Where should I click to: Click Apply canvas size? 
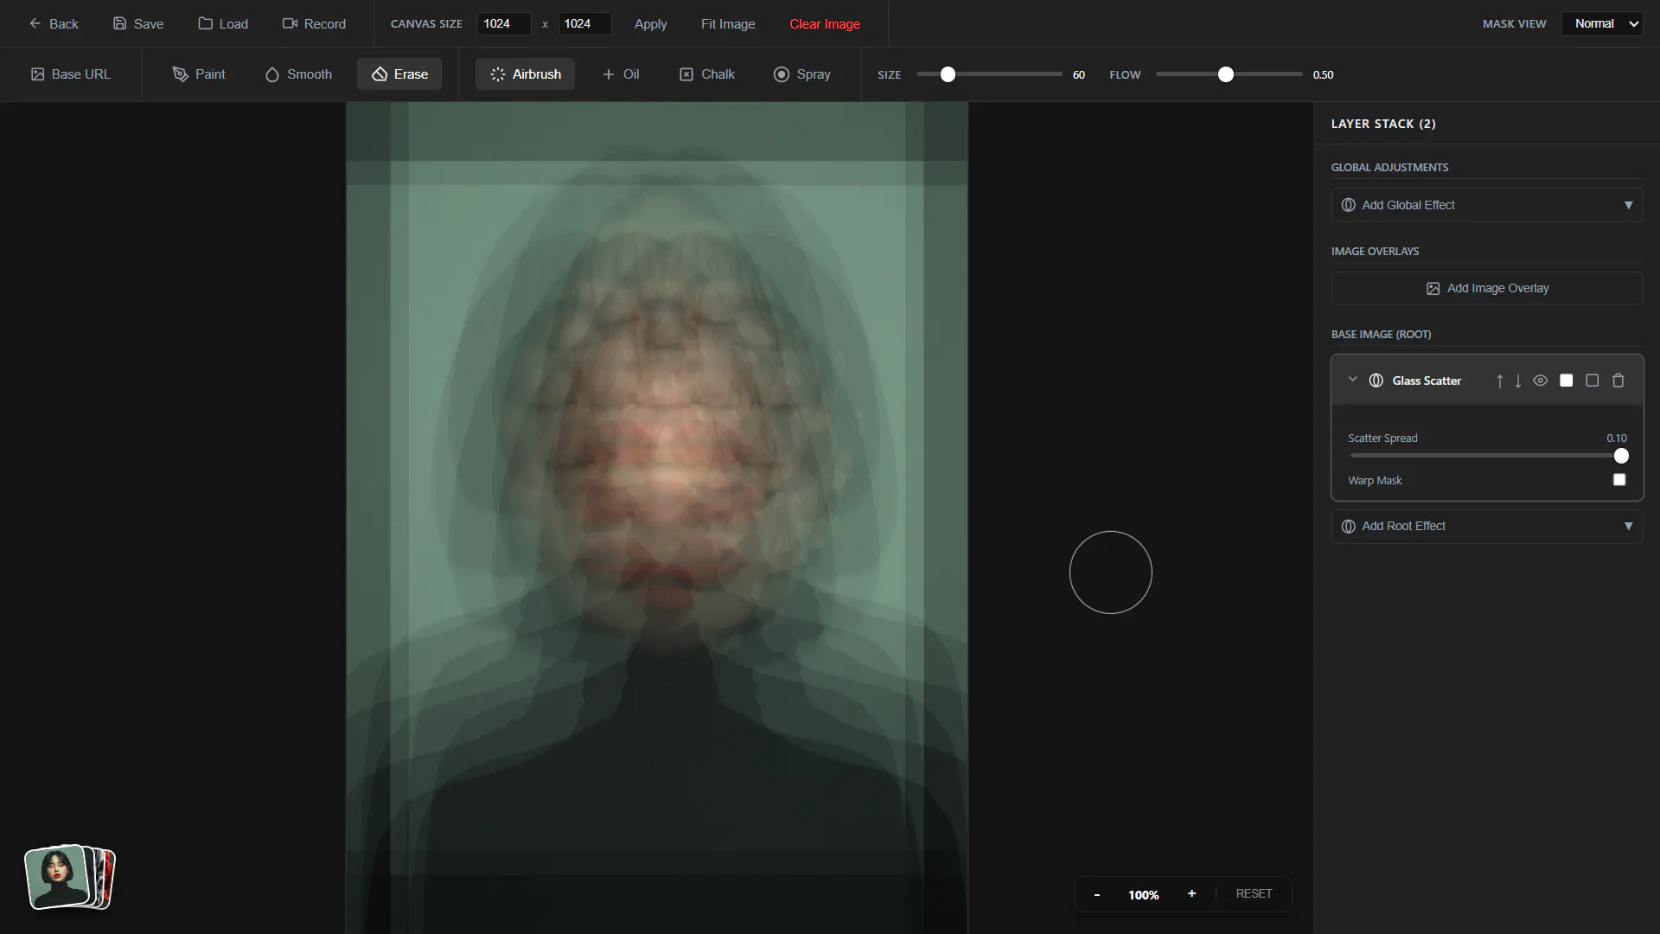pos(650,23)
